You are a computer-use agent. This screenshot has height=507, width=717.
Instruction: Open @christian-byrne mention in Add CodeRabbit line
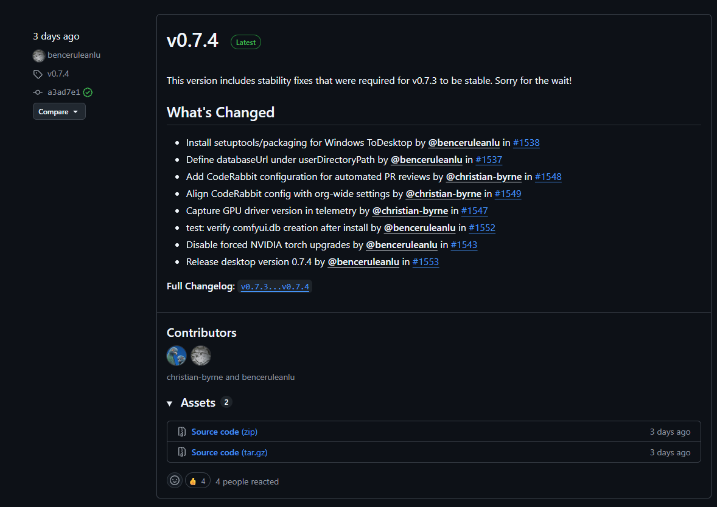484,176
